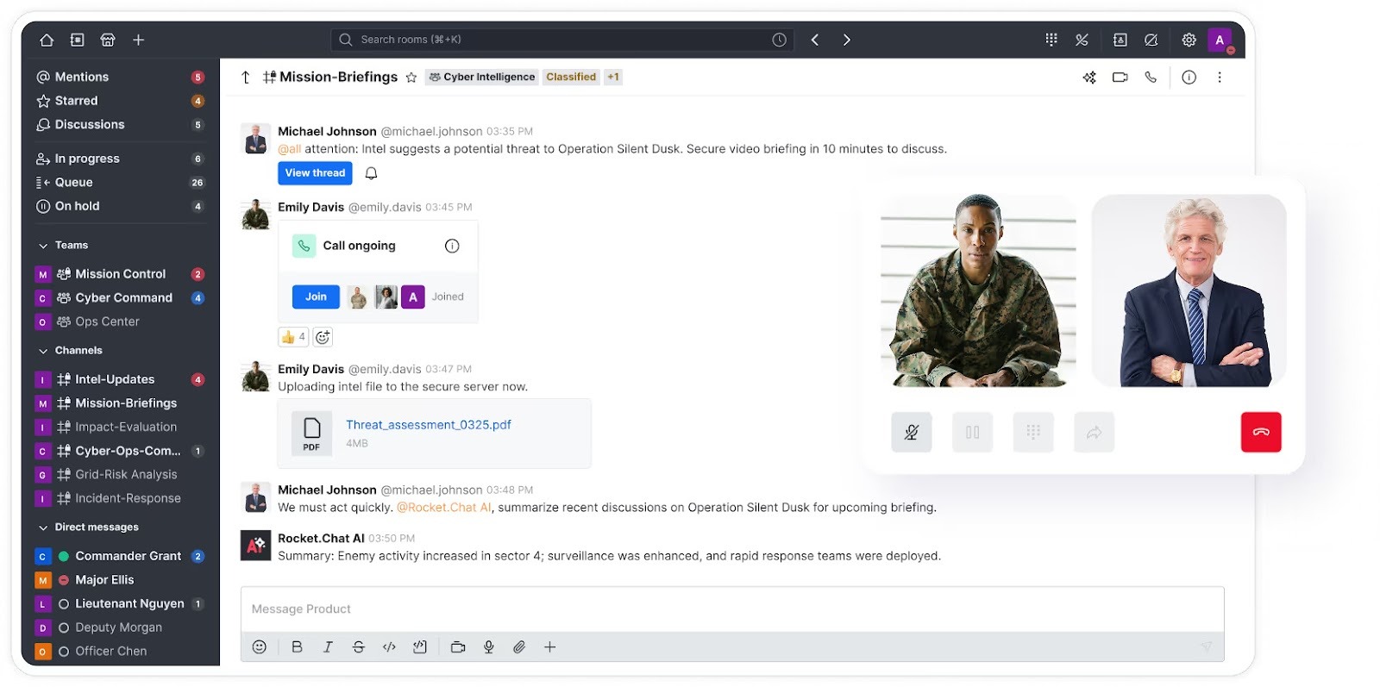Screen dimensions: 1380x687
Task: Open the Marketplace store icon
Action: [108, 40]
